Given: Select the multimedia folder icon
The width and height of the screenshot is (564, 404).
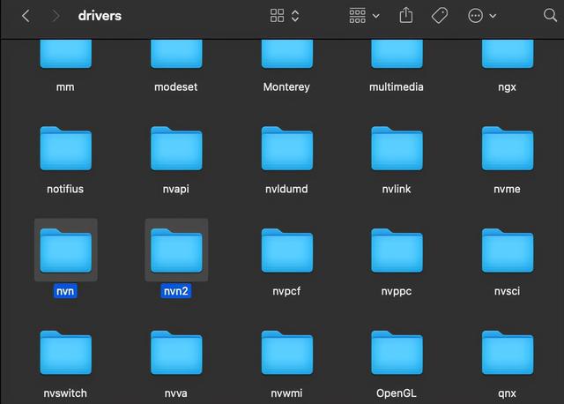Looking at the screenshot, I should [x=397, y=54].
